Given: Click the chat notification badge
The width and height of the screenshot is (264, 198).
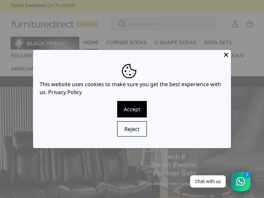Looking at the screenshot, I should click(247, 174).
